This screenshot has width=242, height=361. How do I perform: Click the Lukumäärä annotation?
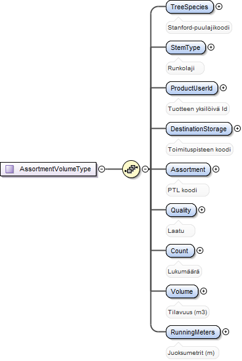[x=184, y=272]
